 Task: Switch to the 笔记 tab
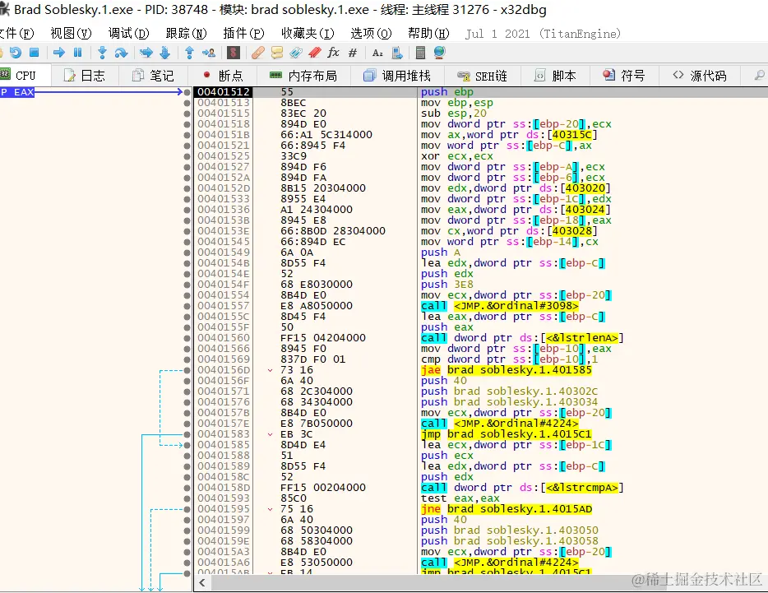click(x=153, y=76)
